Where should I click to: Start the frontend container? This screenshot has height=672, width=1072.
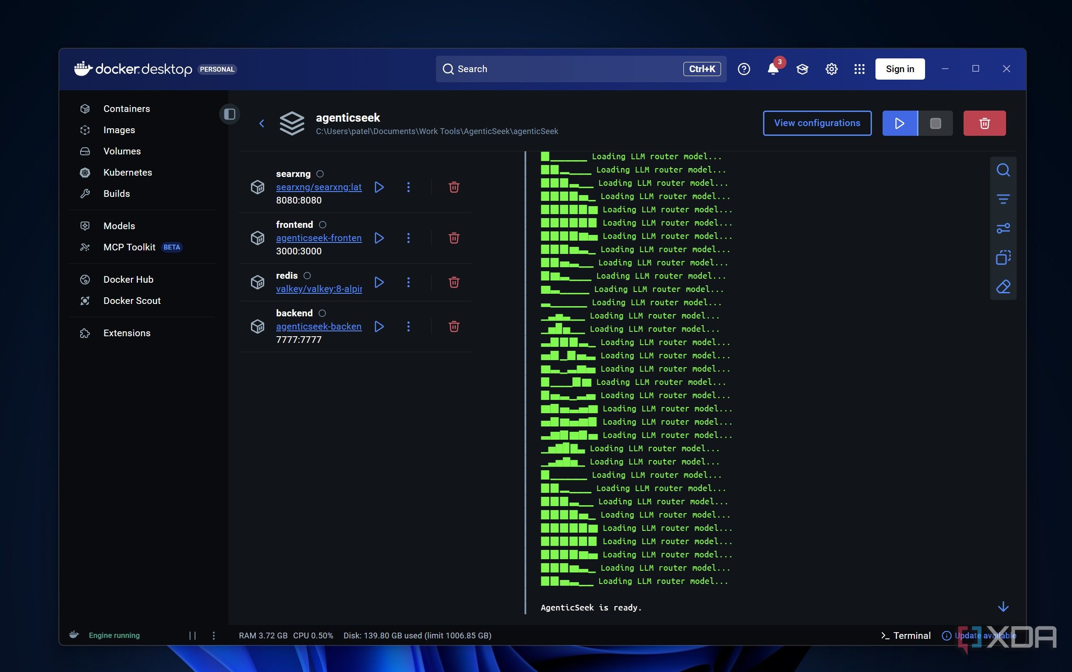pyautogui.click(x=379, y=238)
